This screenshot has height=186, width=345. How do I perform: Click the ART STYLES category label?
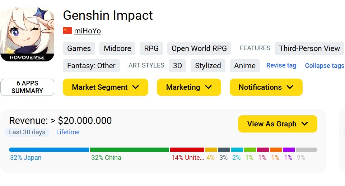pyautogui.click(x=146, y=65)
